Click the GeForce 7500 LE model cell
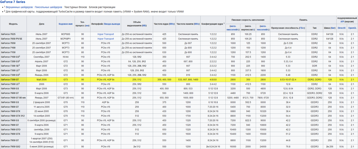The width and height of the screenshot is (358, 149). click(13, 84)
